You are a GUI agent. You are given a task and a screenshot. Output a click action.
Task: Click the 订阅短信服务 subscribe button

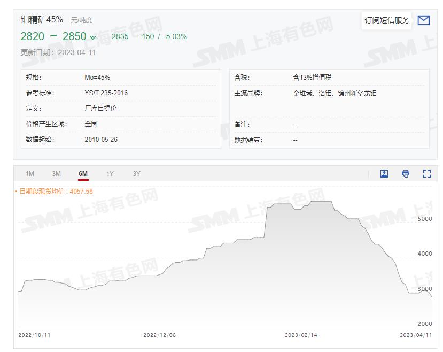pos(386,21)
